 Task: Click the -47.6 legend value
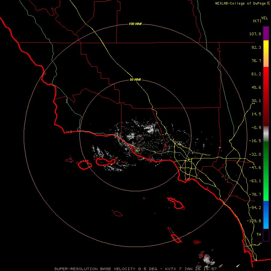click(x=255, y=168)
